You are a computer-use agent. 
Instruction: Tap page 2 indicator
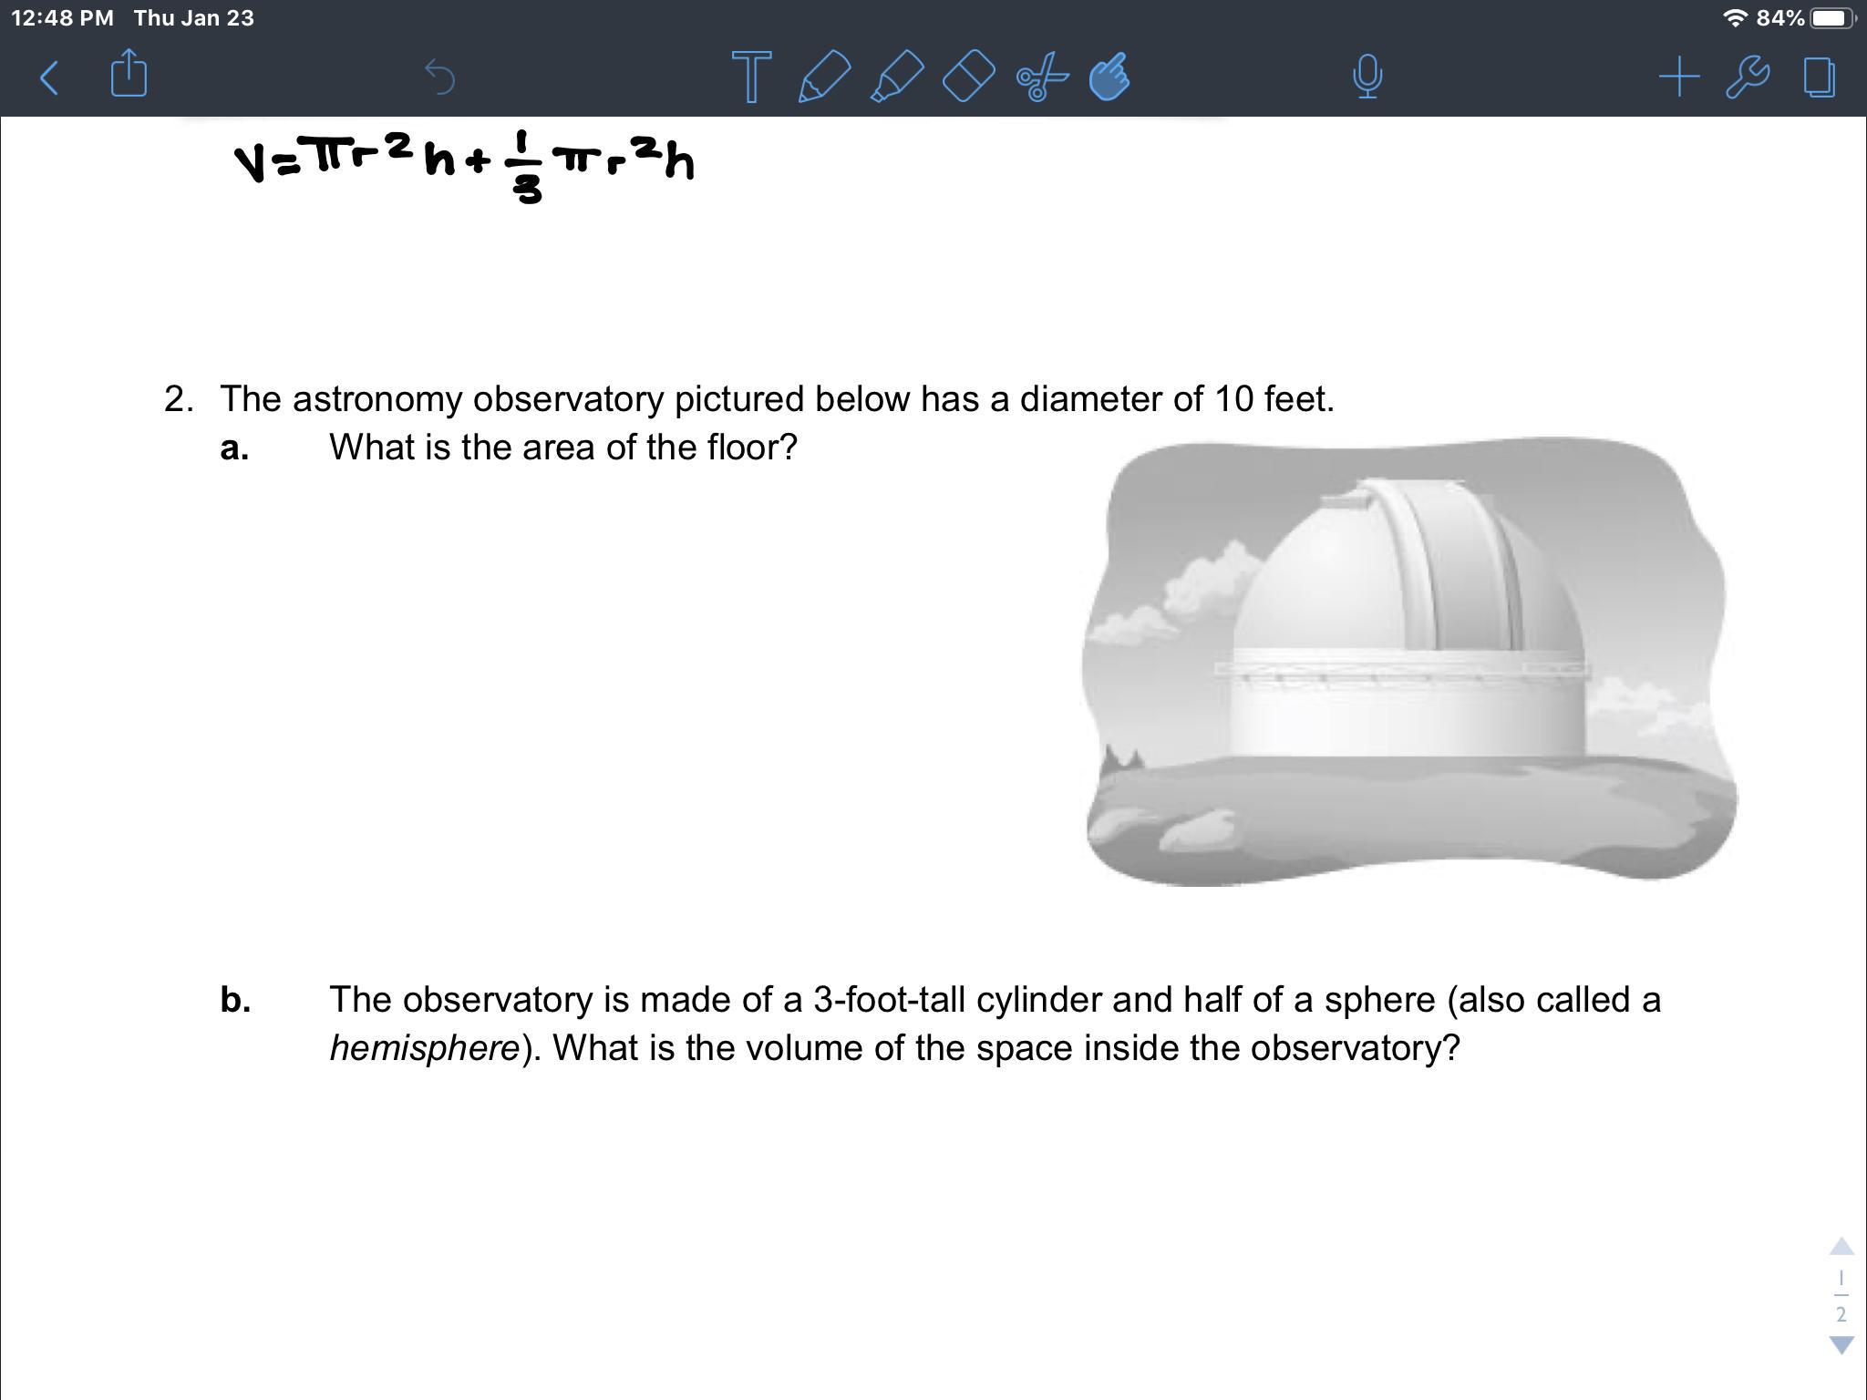tap(1841, 1314)
